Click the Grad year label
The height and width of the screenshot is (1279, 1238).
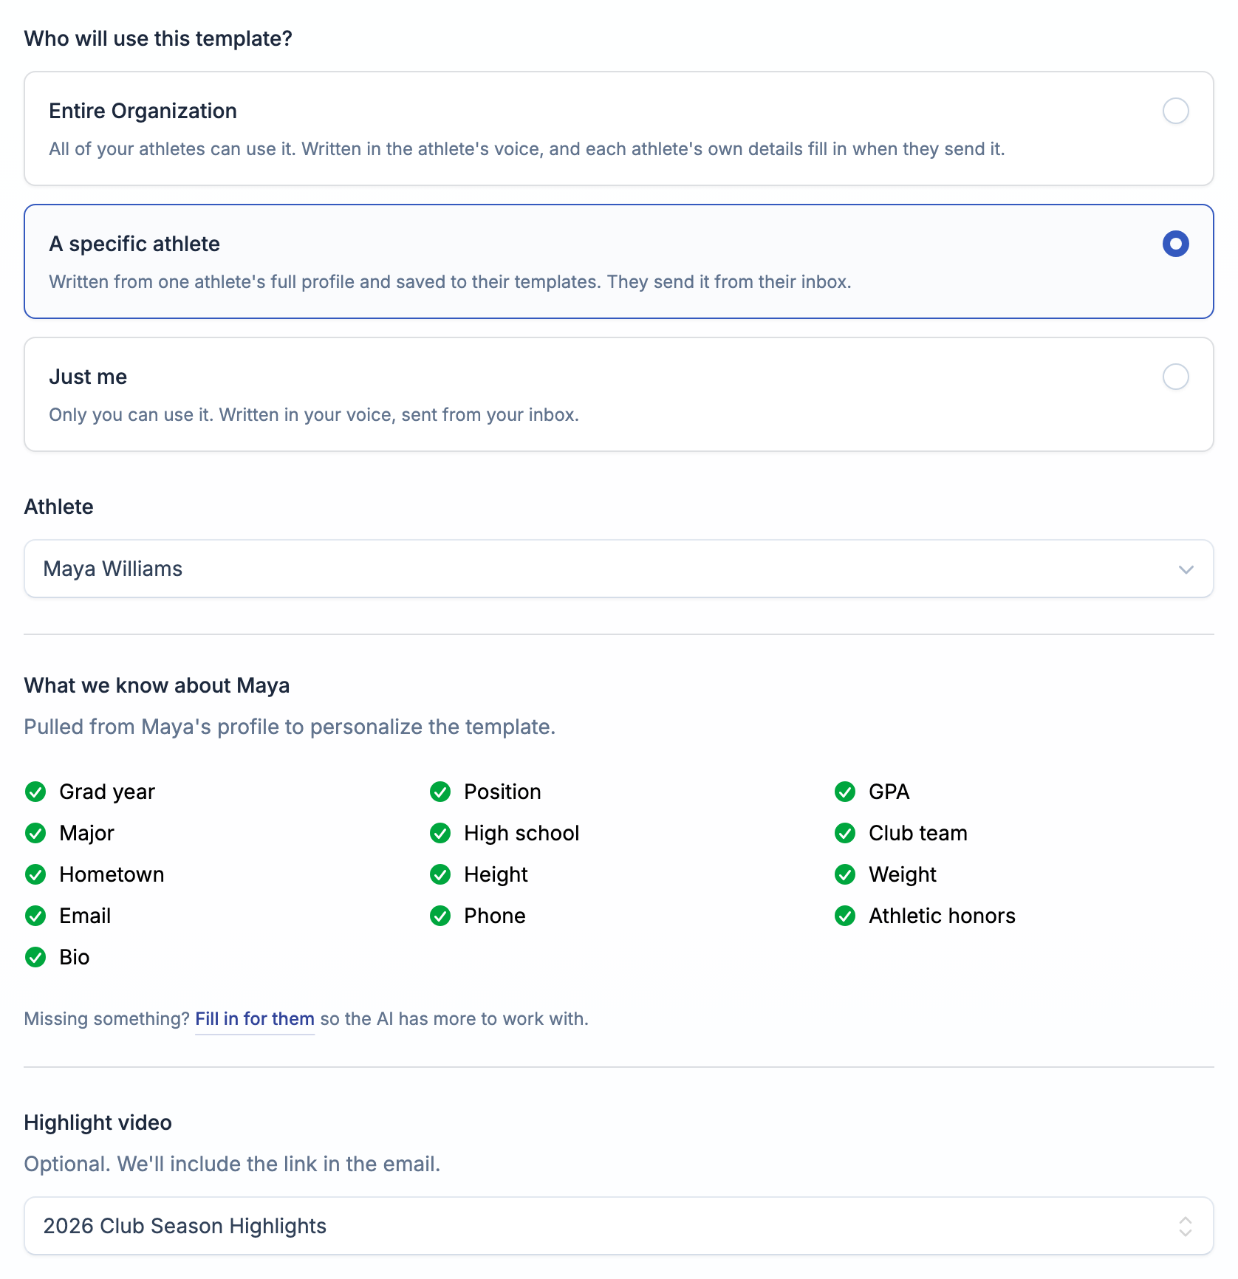pyautogui.click(x=107, y=792)
